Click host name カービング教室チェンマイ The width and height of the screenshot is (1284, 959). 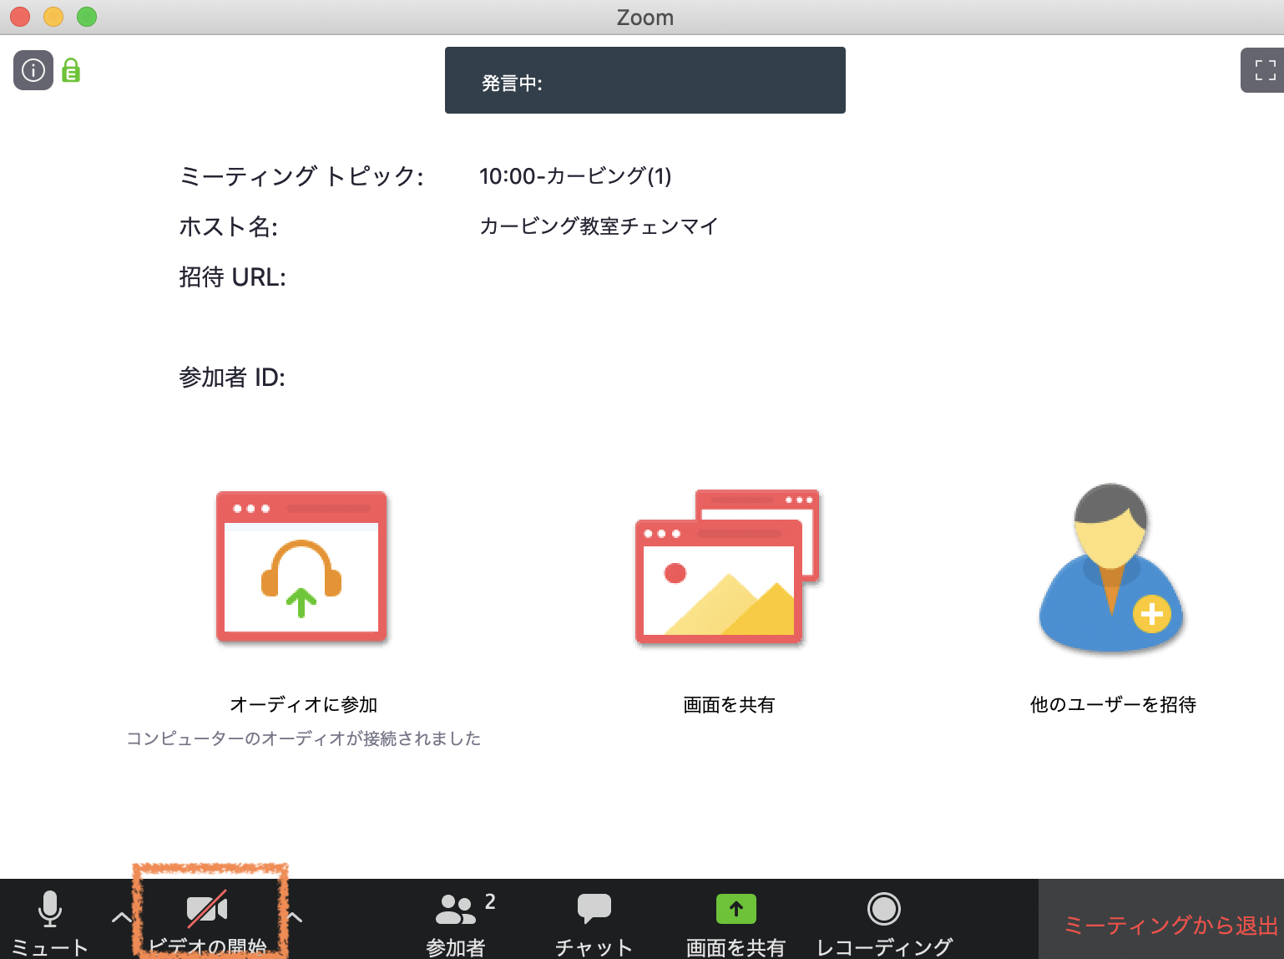coord(599,226)
